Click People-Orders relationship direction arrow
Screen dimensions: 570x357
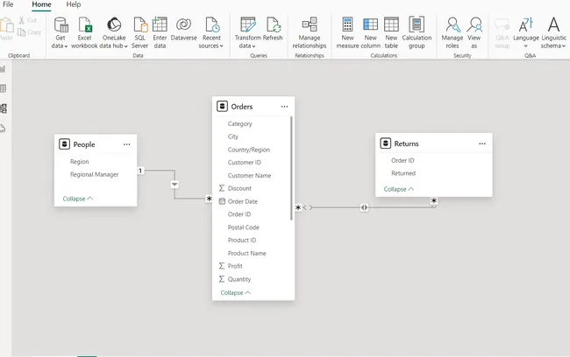(x=175, y=185)
